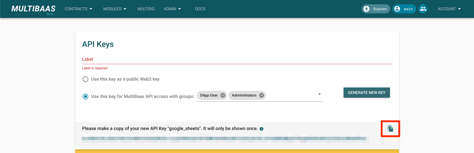Remove the DApp User group chip

point(223,95)
